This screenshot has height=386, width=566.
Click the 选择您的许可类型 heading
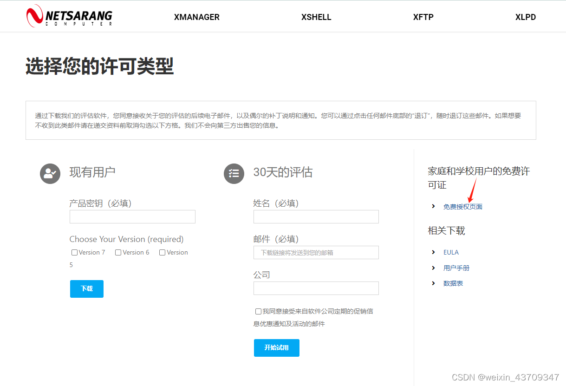99,67
